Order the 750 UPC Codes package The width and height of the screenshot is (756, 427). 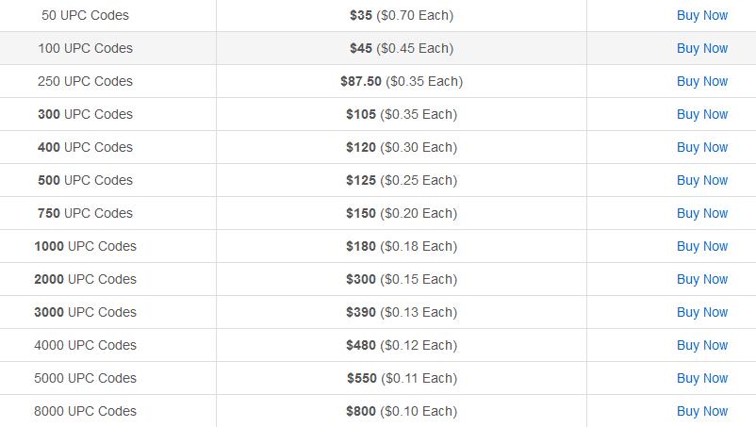click(x=702, y=213)
